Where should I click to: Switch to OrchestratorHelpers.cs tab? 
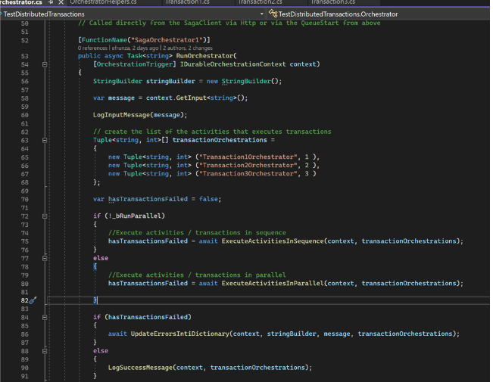[103, 2]
